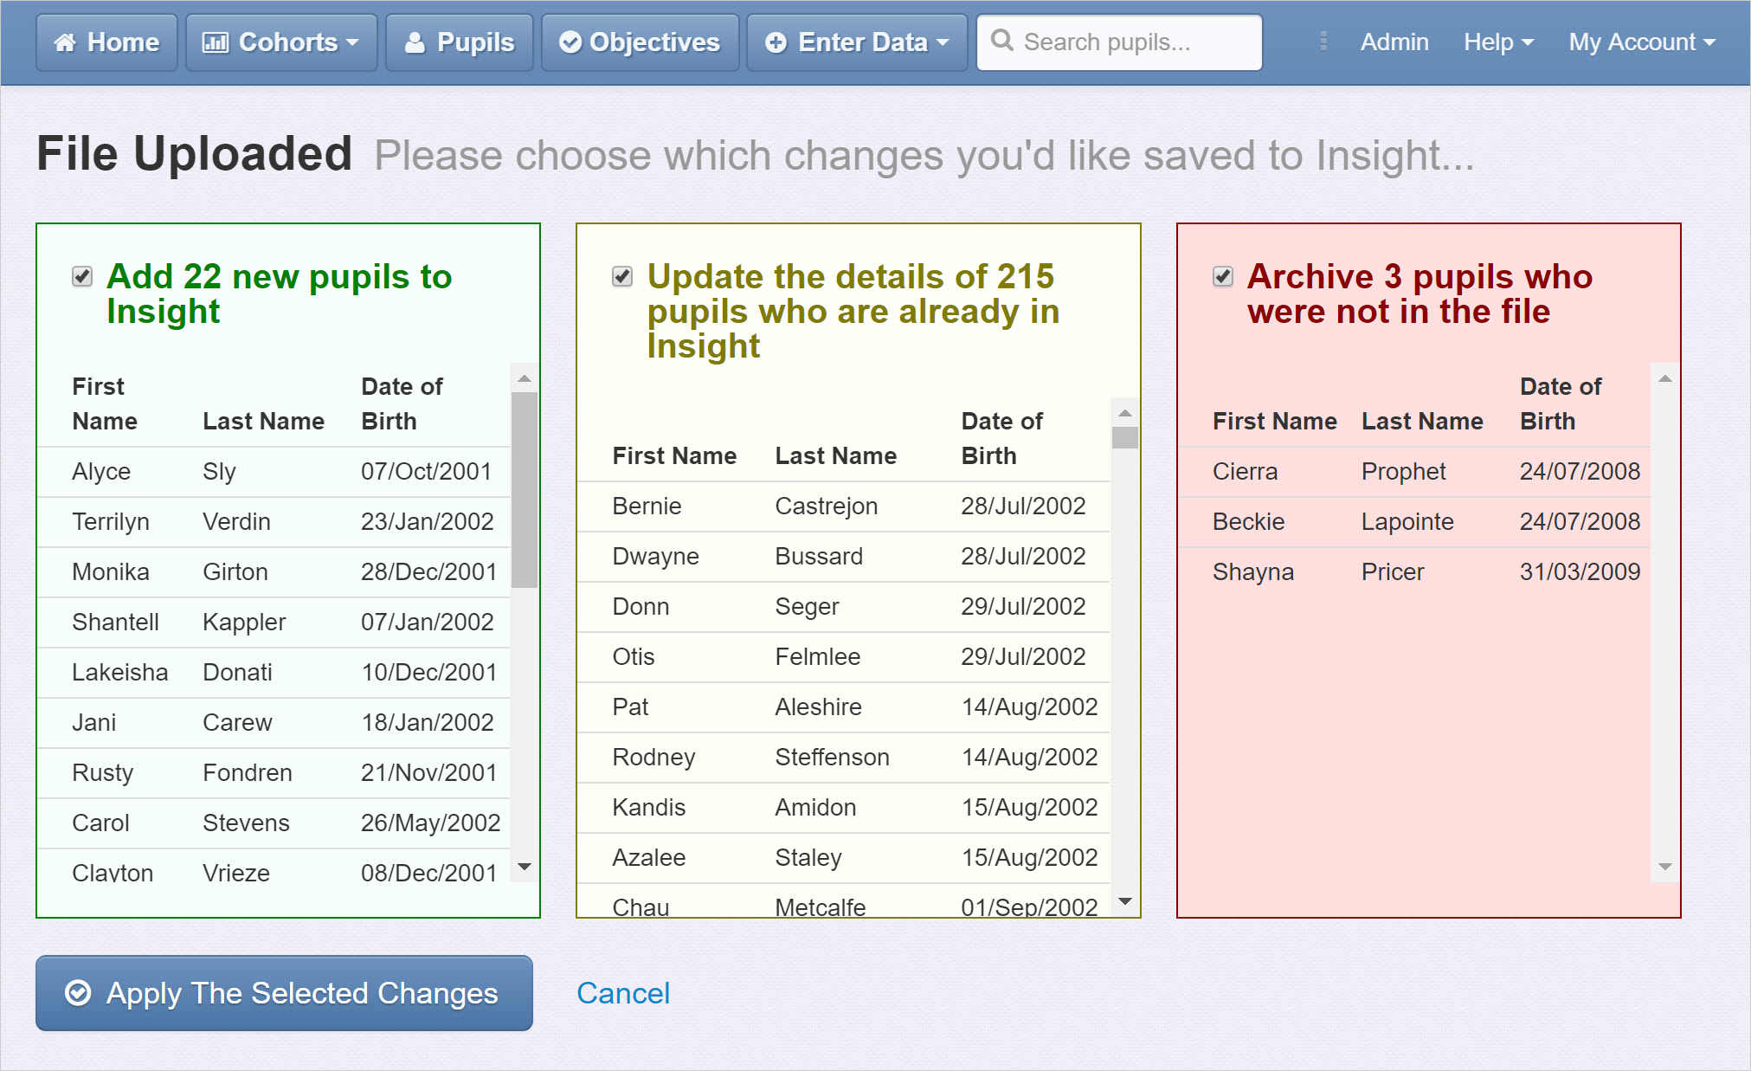Select the Felmlee last name cell

(817, 657)
